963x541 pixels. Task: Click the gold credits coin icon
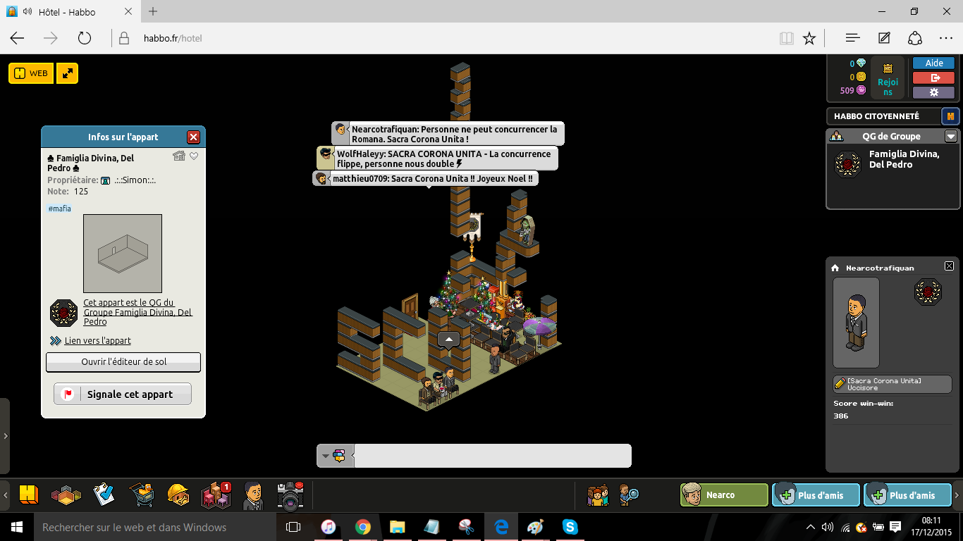[x=861, y=77]
